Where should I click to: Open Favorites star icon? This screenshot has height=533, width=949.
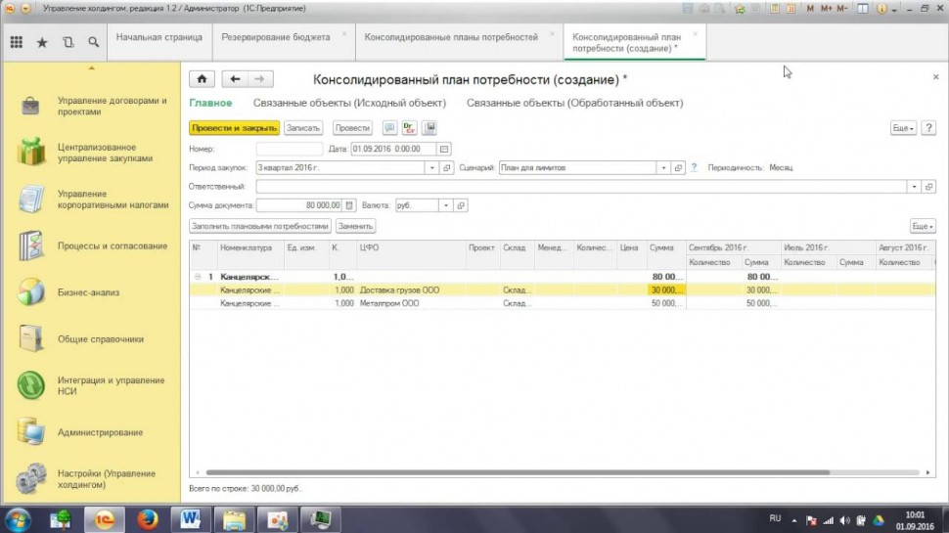pyautogui.click(x=42, y=43)
